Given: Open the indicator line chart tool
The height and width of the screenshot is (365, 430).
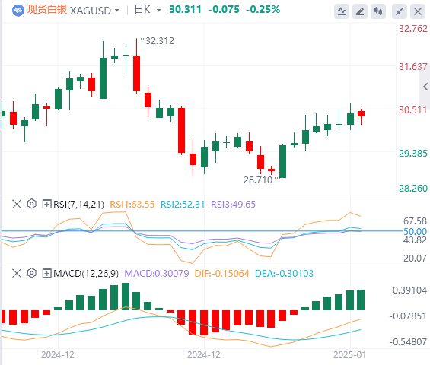Looking at the screenshot, I should pyautogui.click(x=342, y=11).
